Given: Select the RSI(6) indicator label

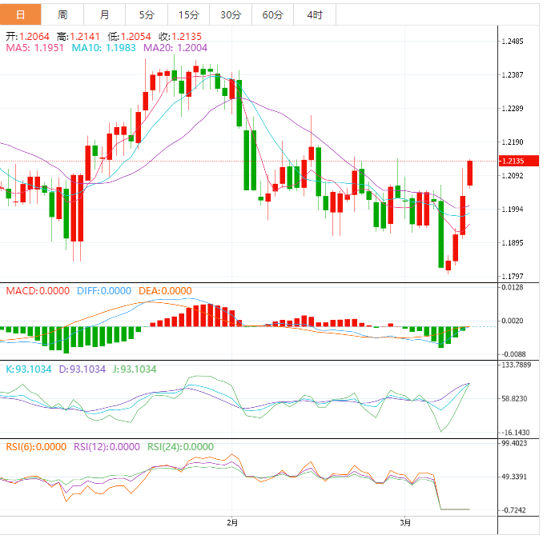Looking at the screenshot, I should tap(35, 447).
